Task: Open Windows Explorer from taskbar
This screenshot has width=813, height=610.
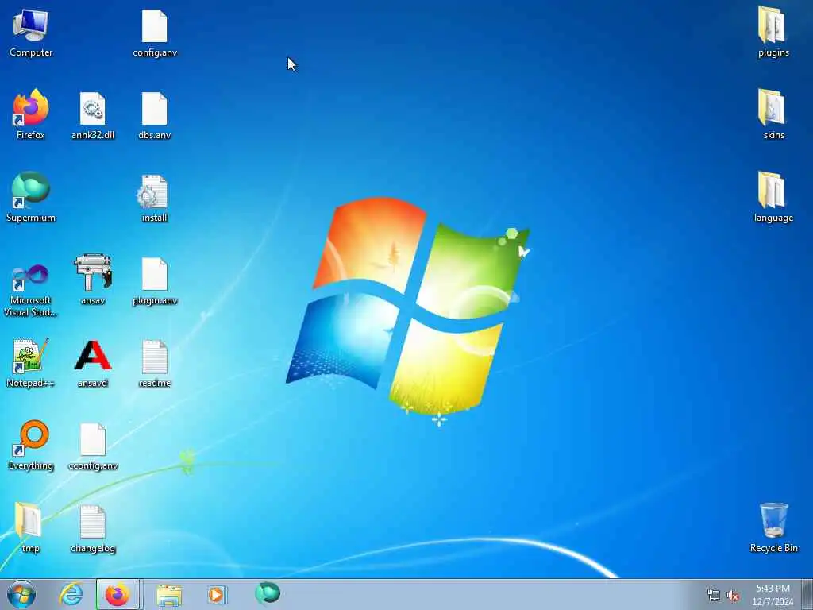Action: 169,594
